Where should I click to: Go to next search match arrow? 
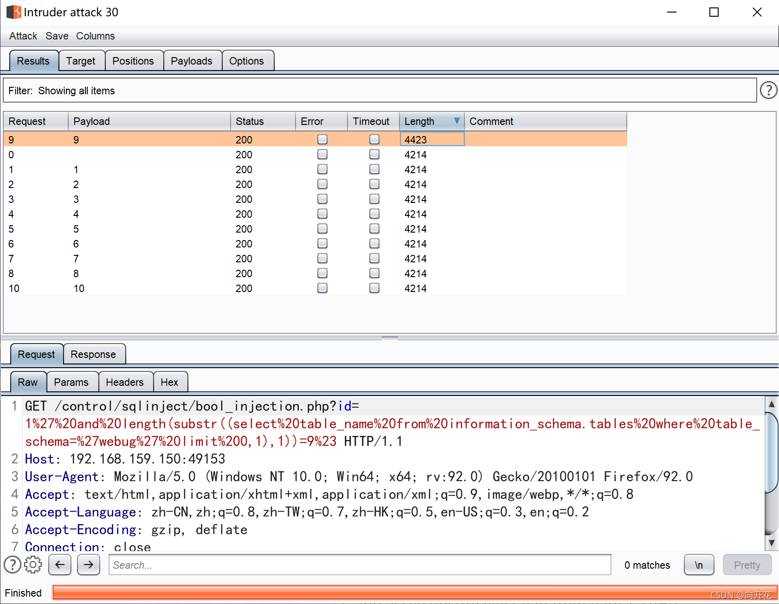point(89,565)
